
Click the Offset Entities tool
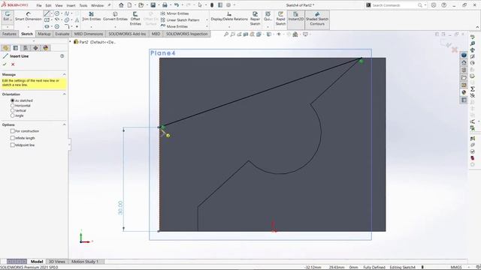click(135, 19)
